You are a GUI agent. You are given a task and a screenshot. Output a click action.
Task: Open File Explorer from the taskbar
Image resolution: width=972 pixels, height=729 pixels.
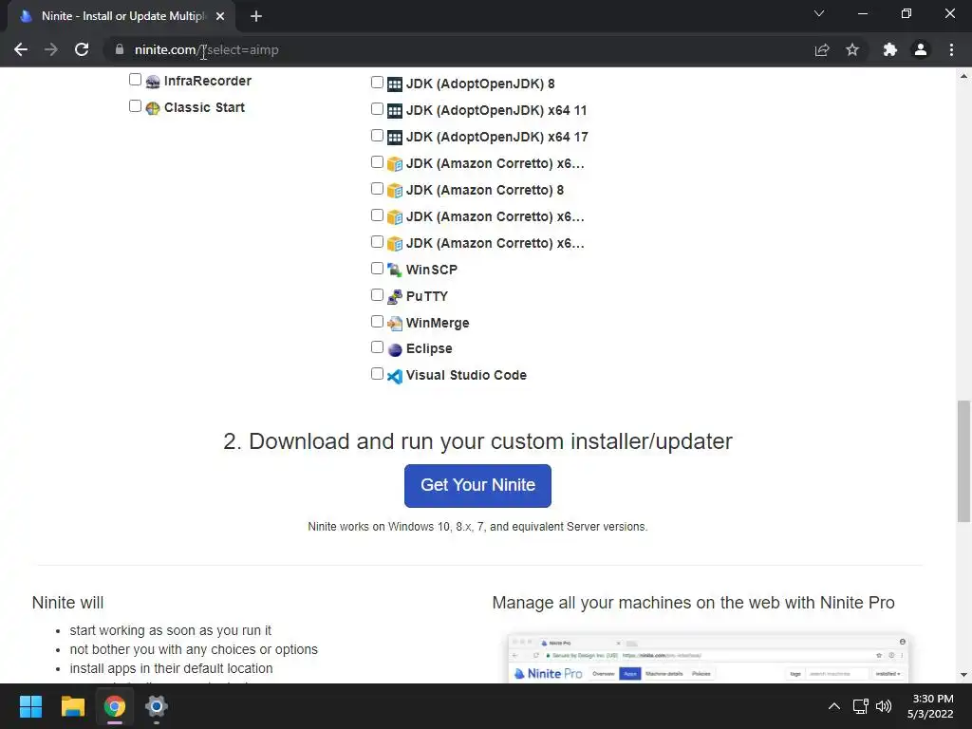(72, 706)
